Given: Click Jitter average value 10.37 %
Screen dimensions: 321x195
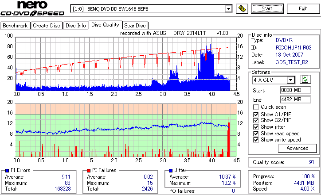Looking at the screenshot, I should click(227, 176).
